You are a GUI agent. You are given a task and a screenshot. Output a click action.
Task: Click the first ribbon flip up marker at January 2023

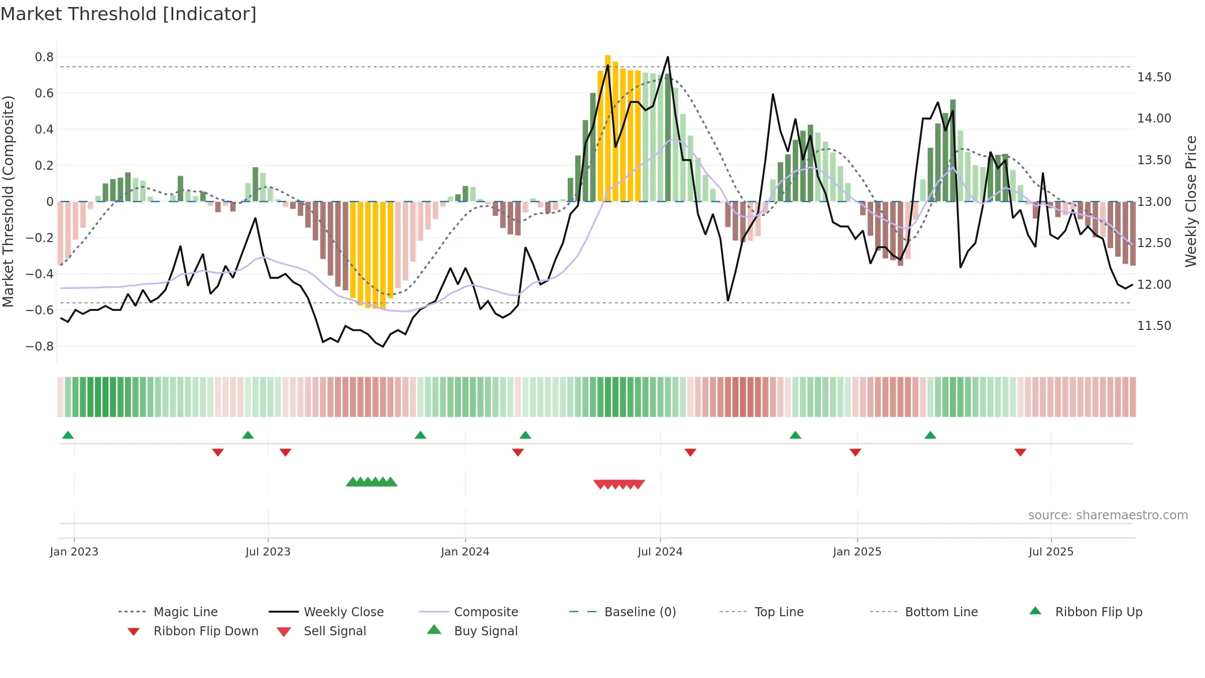tap(68, 435)
